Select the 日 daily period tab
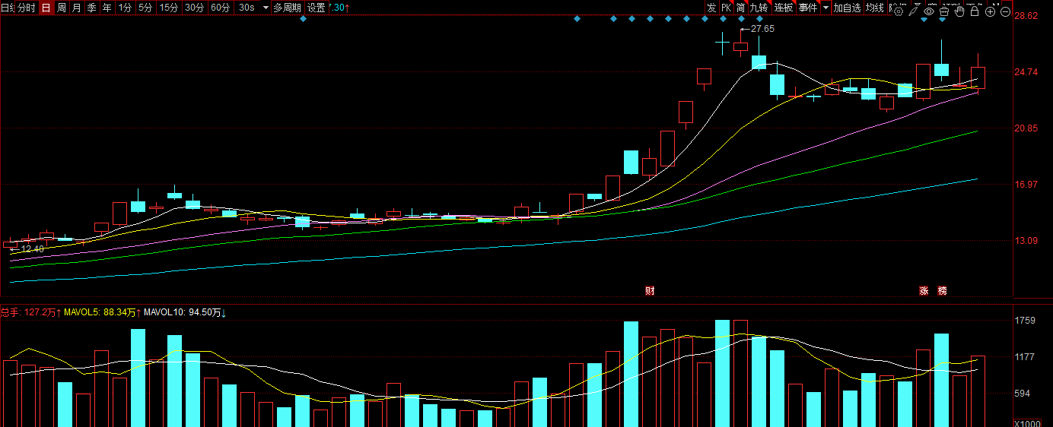This screenshot has width=1053, height=427. [x=46, y=8]
